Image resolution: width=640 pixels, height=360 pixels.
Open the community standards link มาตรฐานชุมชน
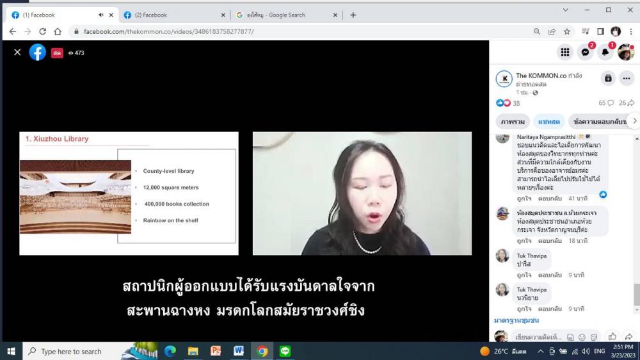coord(516,320)
